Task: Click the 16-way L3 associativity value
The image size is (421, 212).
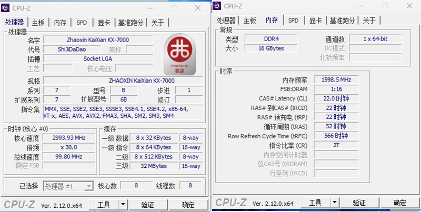Action: click(191, 166)
